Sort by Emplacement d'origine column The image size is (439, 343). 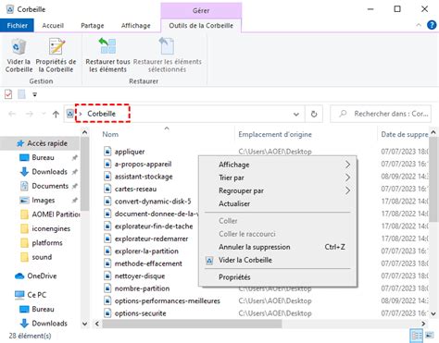(275, 134)
